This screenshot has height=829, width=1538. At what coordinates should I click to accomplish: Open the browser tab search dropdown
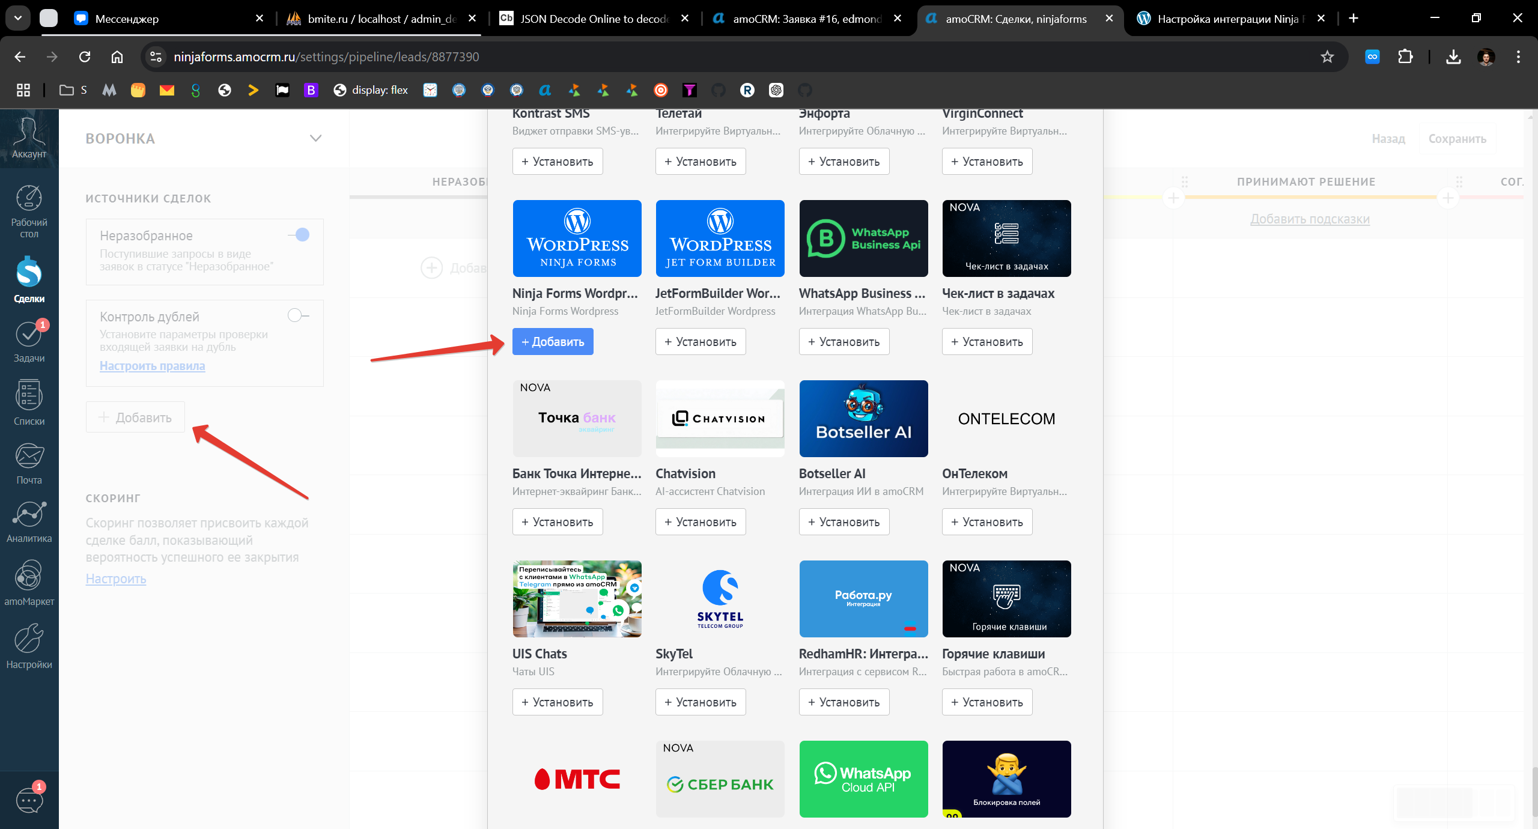17,18
